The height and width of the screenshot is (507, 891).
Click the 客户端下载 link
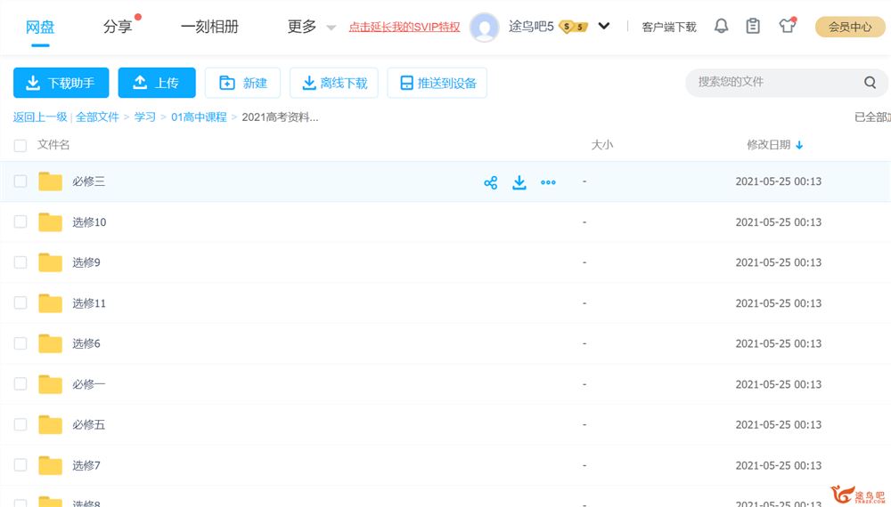pyautogui.click(x=669, y=27)
